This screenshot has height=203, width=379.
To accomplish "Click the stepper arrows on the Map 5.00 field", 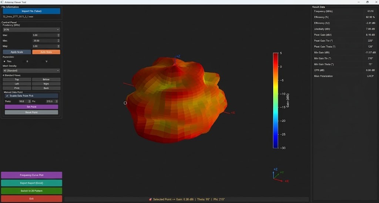I will coord(58,46).
